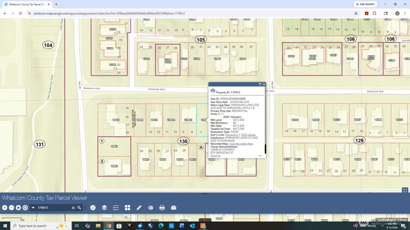
Task: Maximize the property info popup
Action: click(260, 84)
